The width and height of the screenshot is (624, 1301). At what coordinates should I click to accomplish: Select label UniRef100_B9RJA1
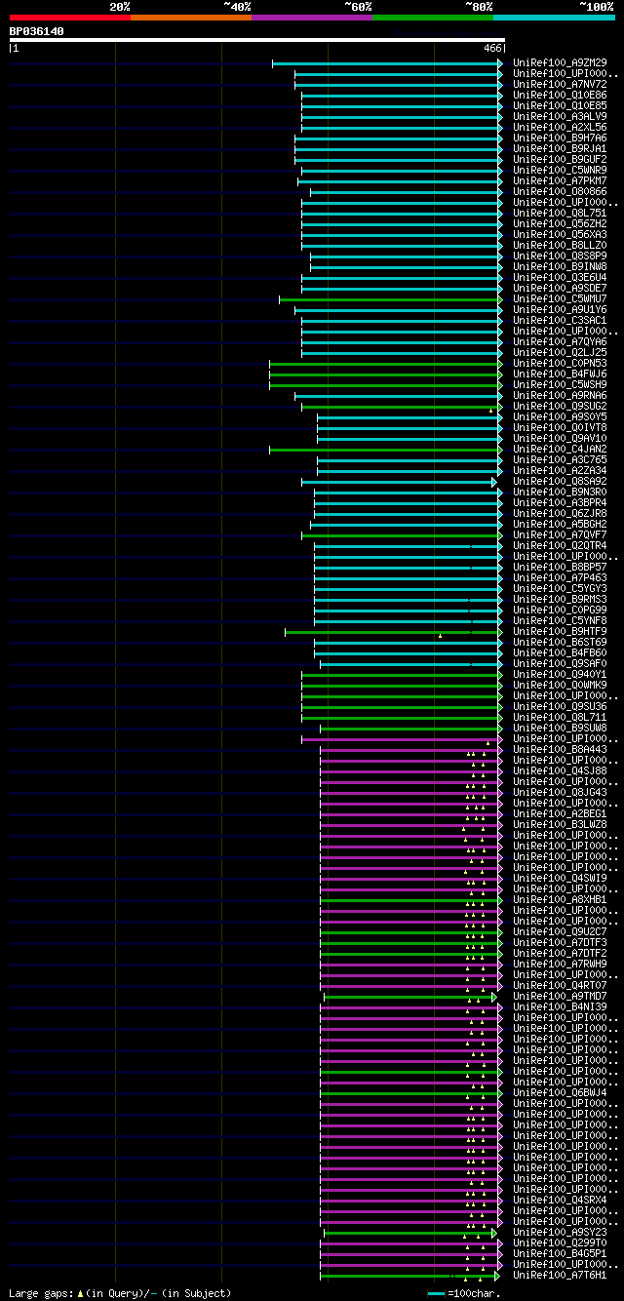tap(560, 149)
